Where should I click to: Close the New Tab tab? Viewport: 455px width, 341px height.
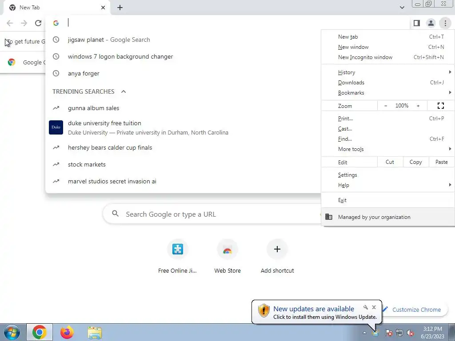tap(103, 8)
